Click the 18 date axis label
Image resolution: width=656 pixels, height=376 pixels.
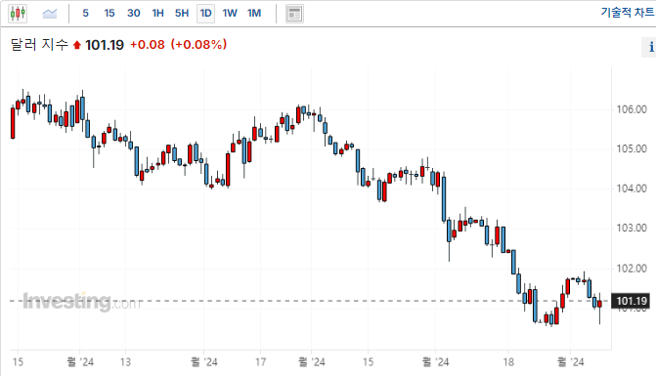(x=508, y=361)
